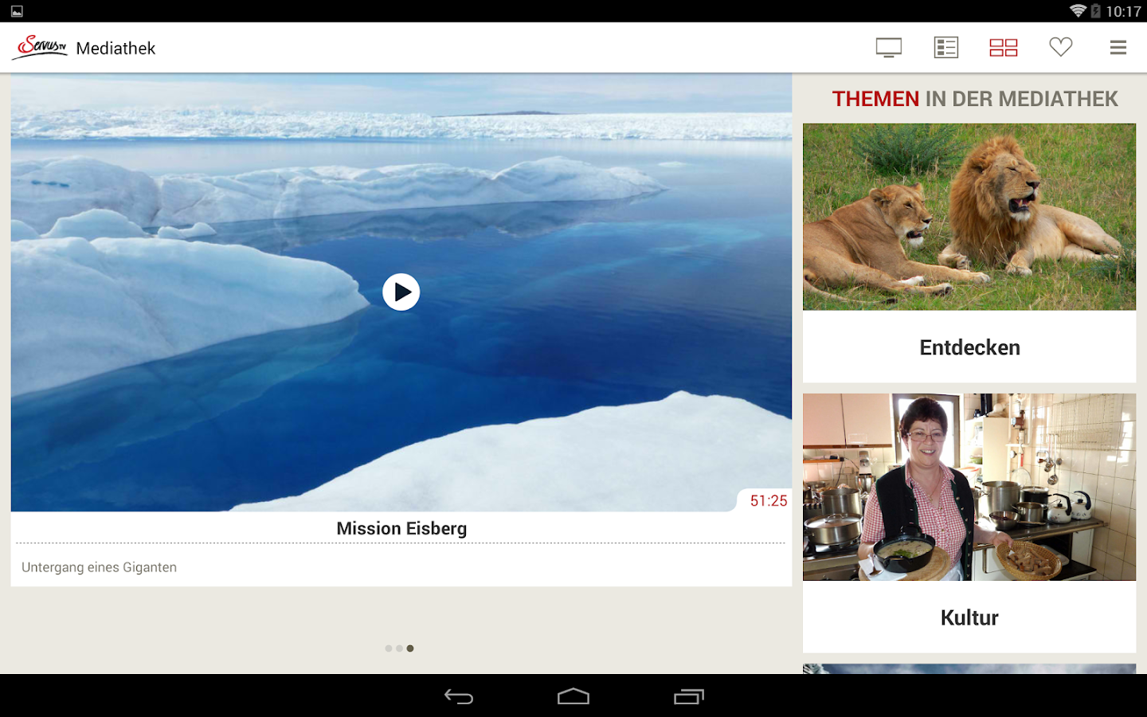1147x717 pixels.
Task: Open the TV view icon in the toolbar
Action: click(x=888, y=47)
